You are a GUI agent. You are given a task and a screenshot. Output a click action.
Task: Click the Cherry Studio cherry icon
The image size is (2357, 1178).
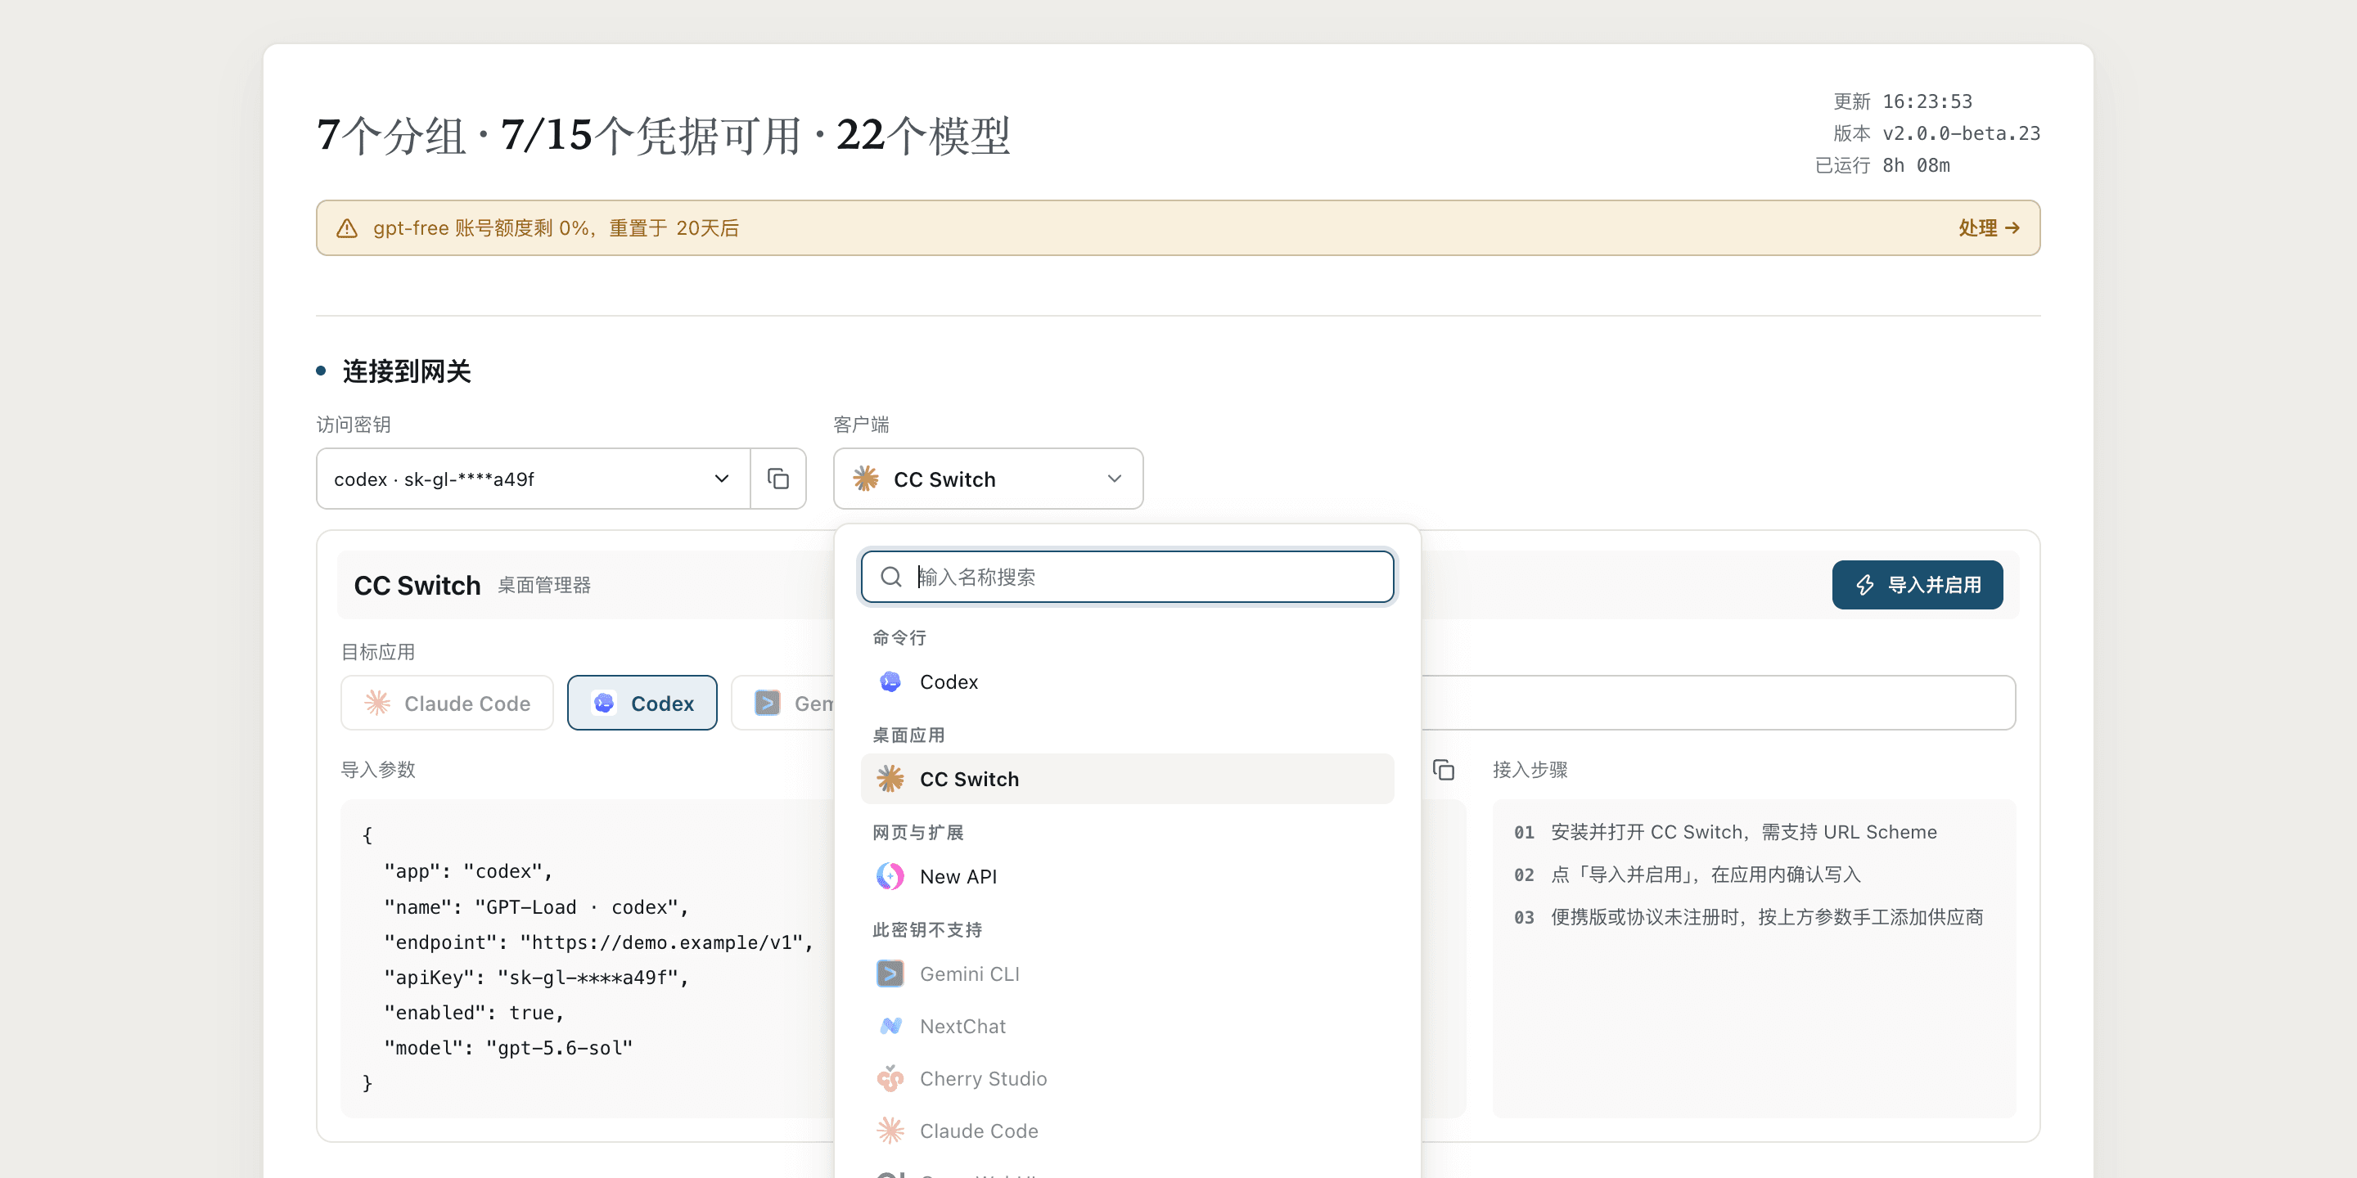pos(890,1078)
